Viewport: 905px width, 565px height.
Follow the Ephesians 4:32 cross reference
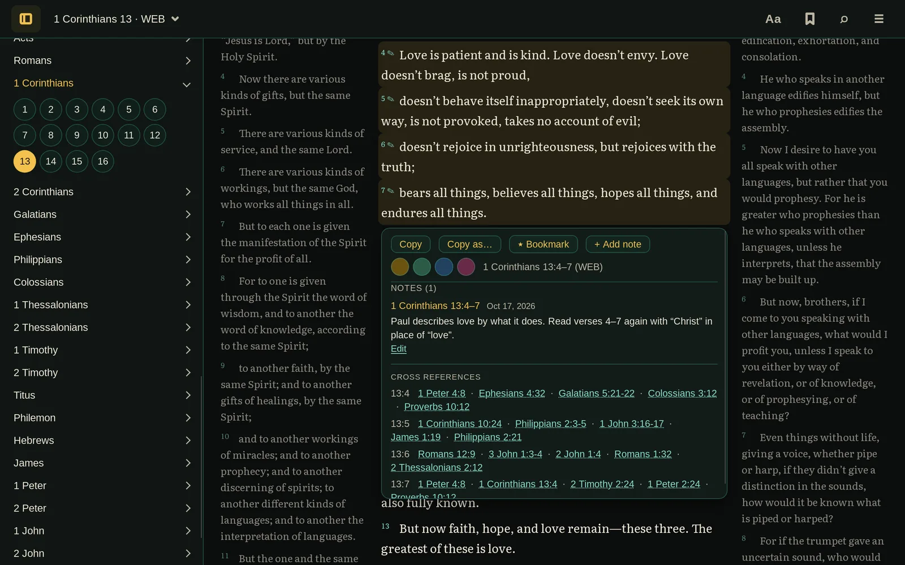[x=512, y=393]
